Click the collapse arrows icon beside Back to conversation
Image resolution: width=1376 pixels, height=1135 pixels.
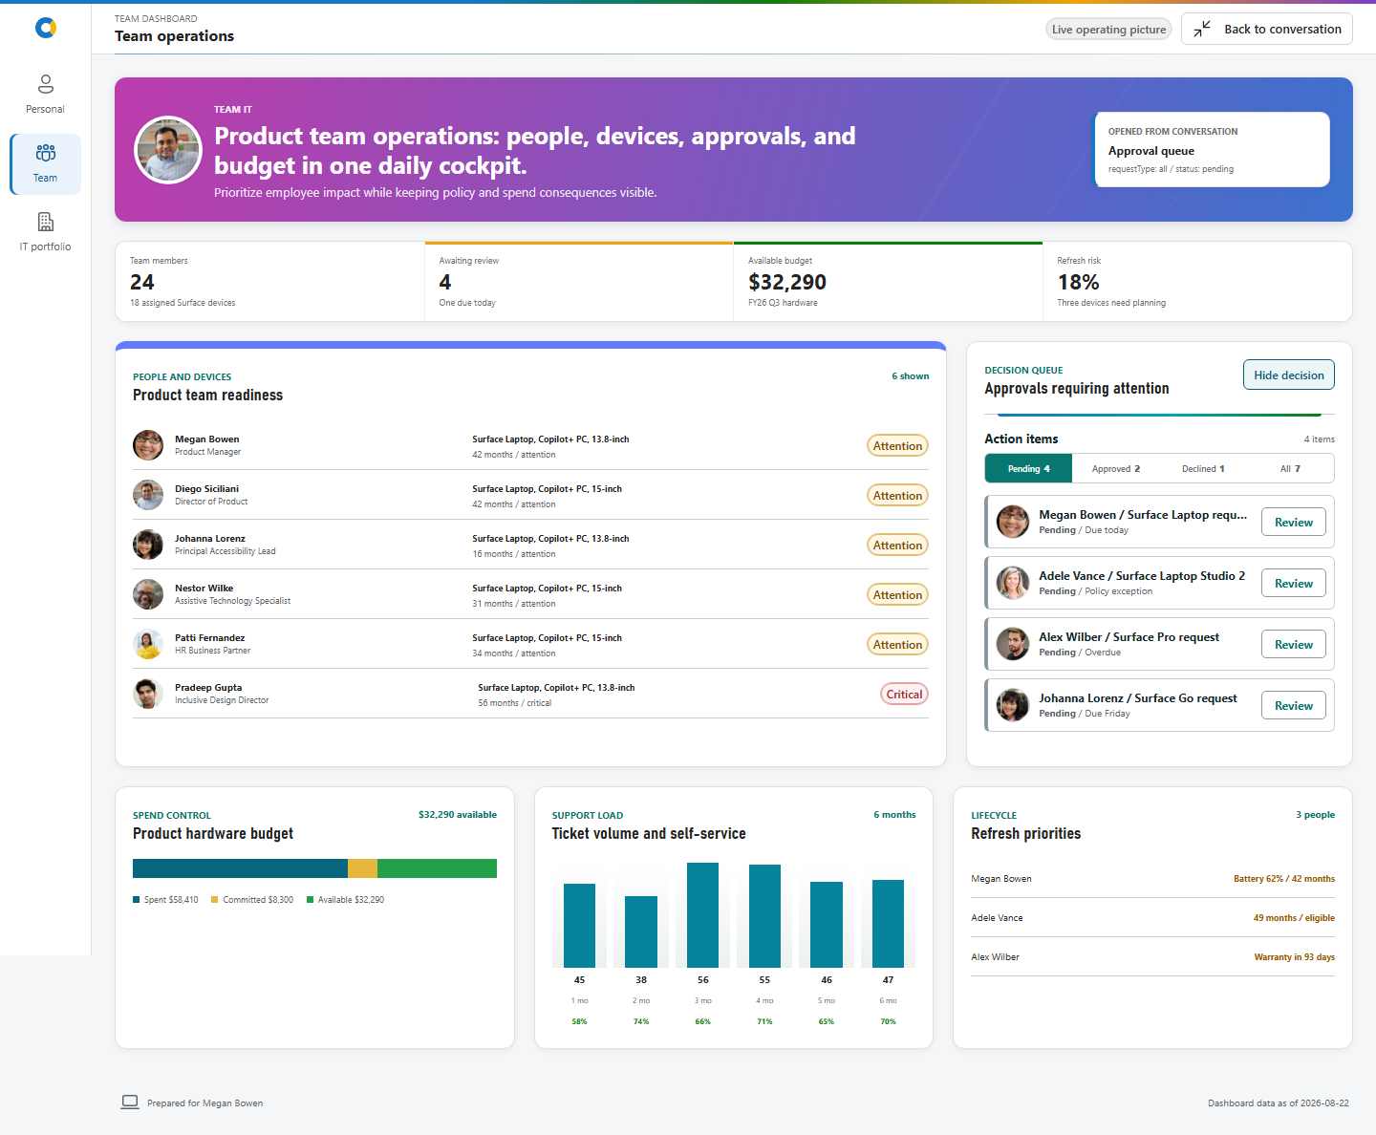[1202, 29]
